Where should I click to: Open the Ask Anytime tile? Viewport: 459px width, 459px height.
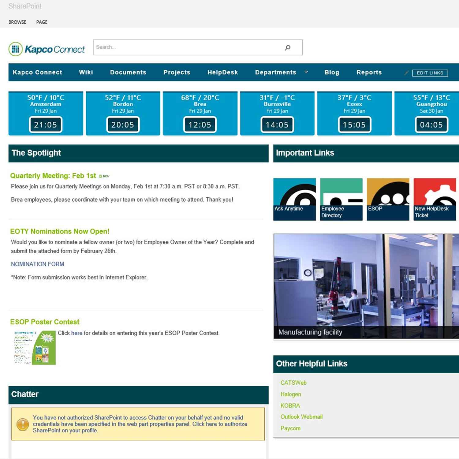[294, 199]
